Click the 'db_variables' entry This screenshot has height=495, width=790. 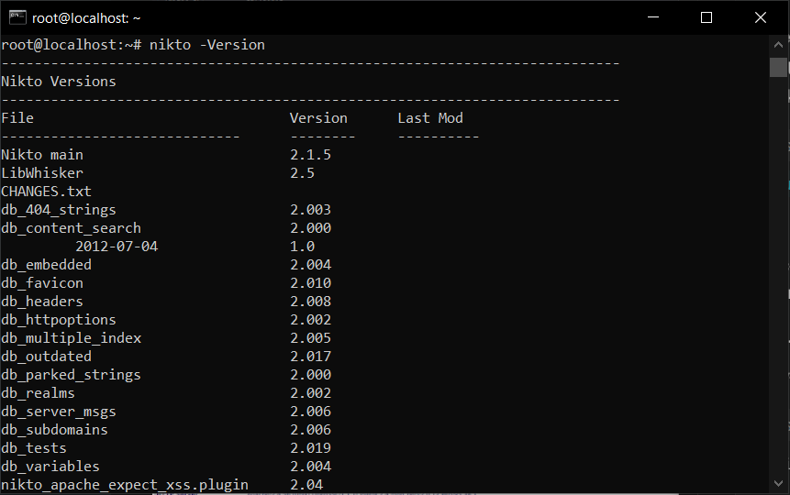click(50, 467)
